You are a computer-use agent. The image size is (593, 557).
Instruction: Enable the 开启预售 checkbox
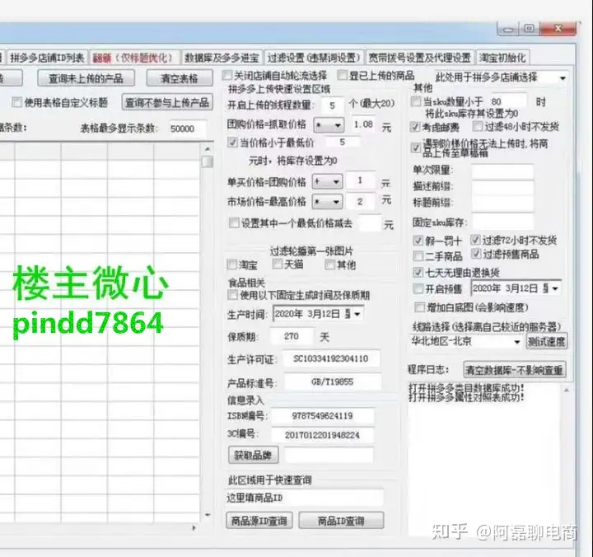(x=418, y=288)
